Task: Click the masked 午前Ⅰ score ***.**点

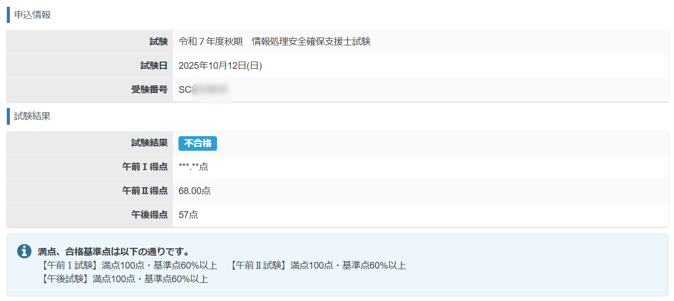Action: [x=193, y=167]
